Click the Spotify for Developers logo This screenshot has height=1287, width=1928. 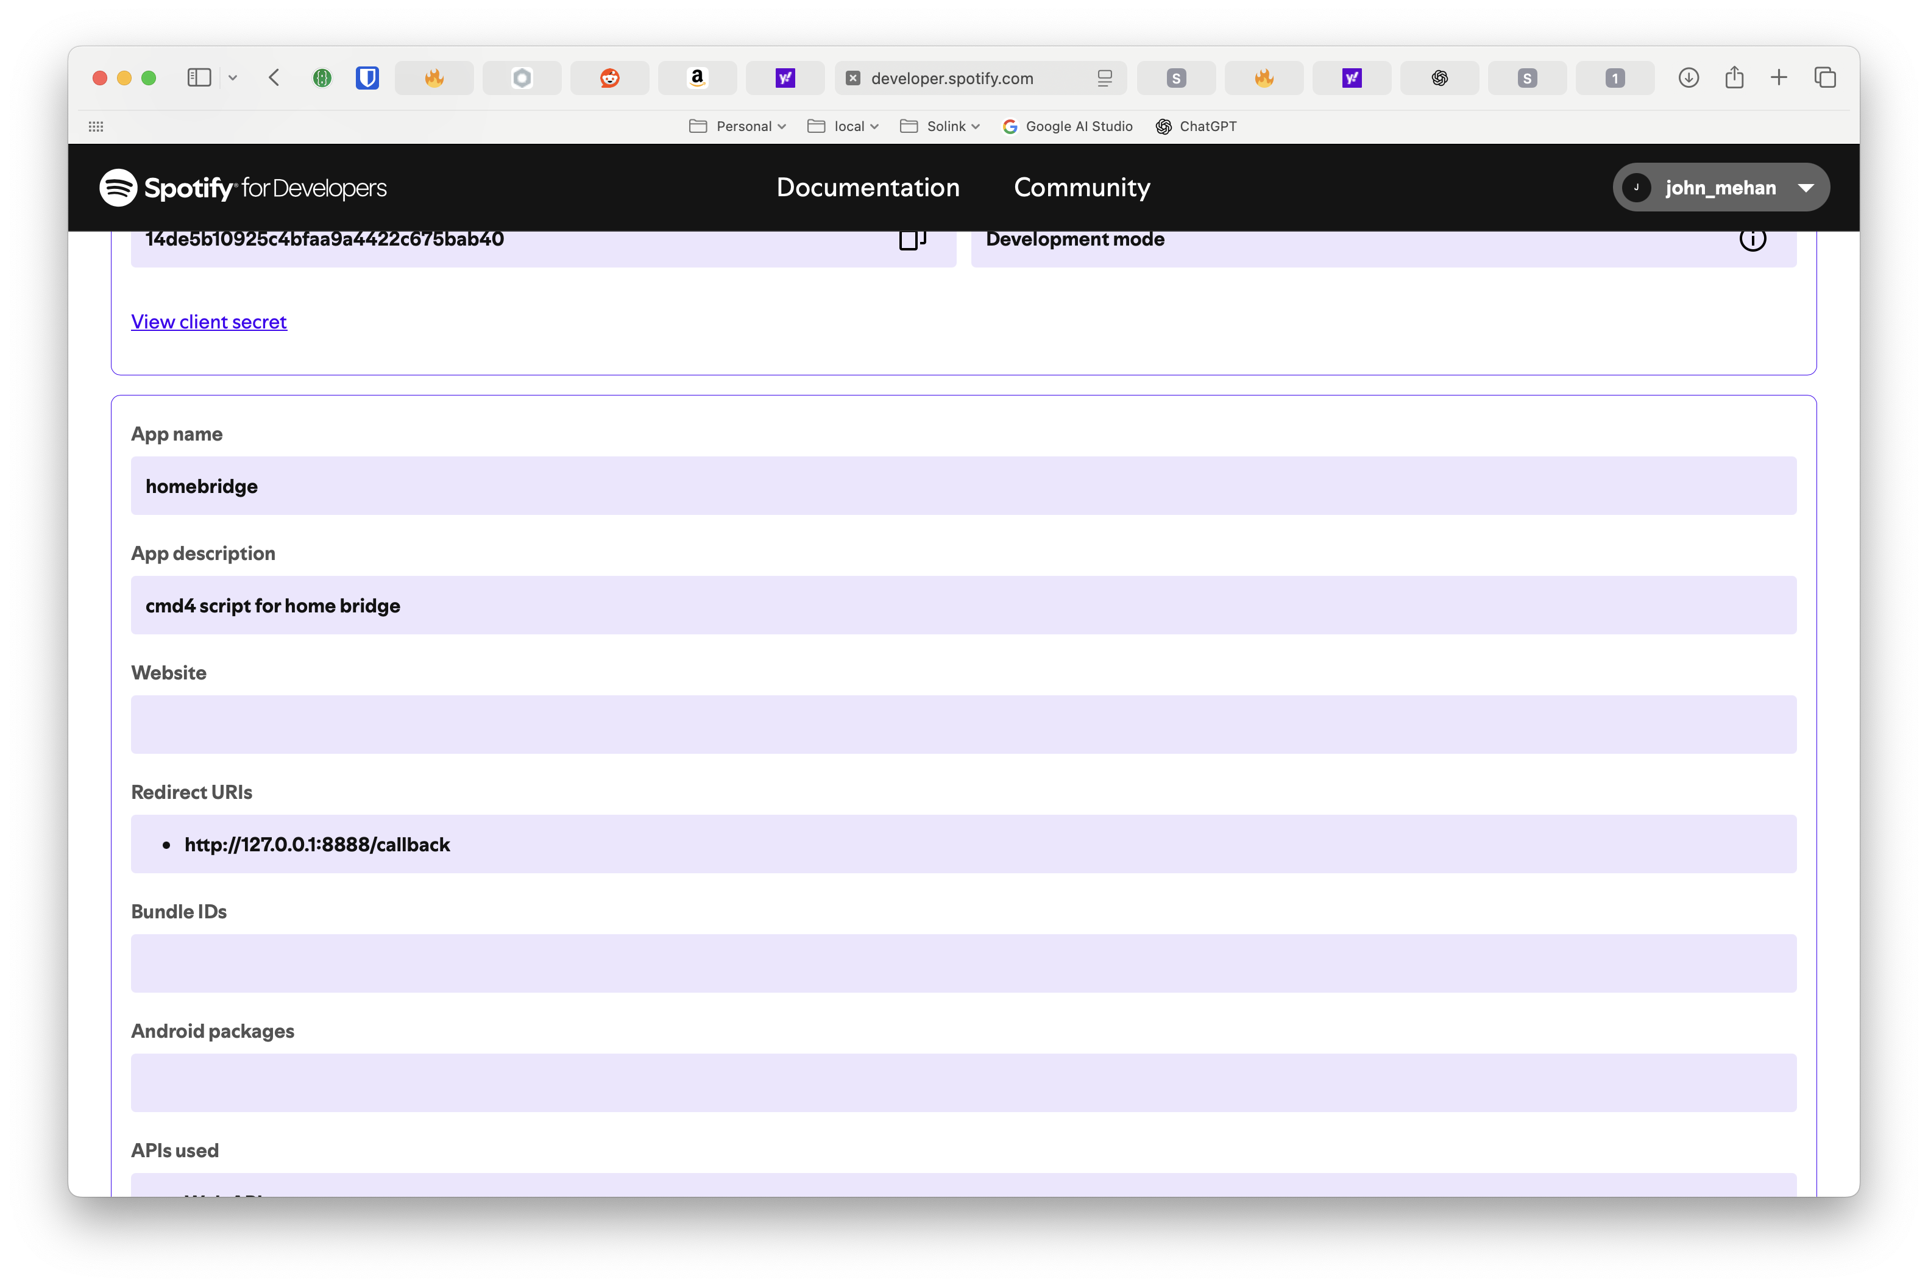tap(243, 188)
